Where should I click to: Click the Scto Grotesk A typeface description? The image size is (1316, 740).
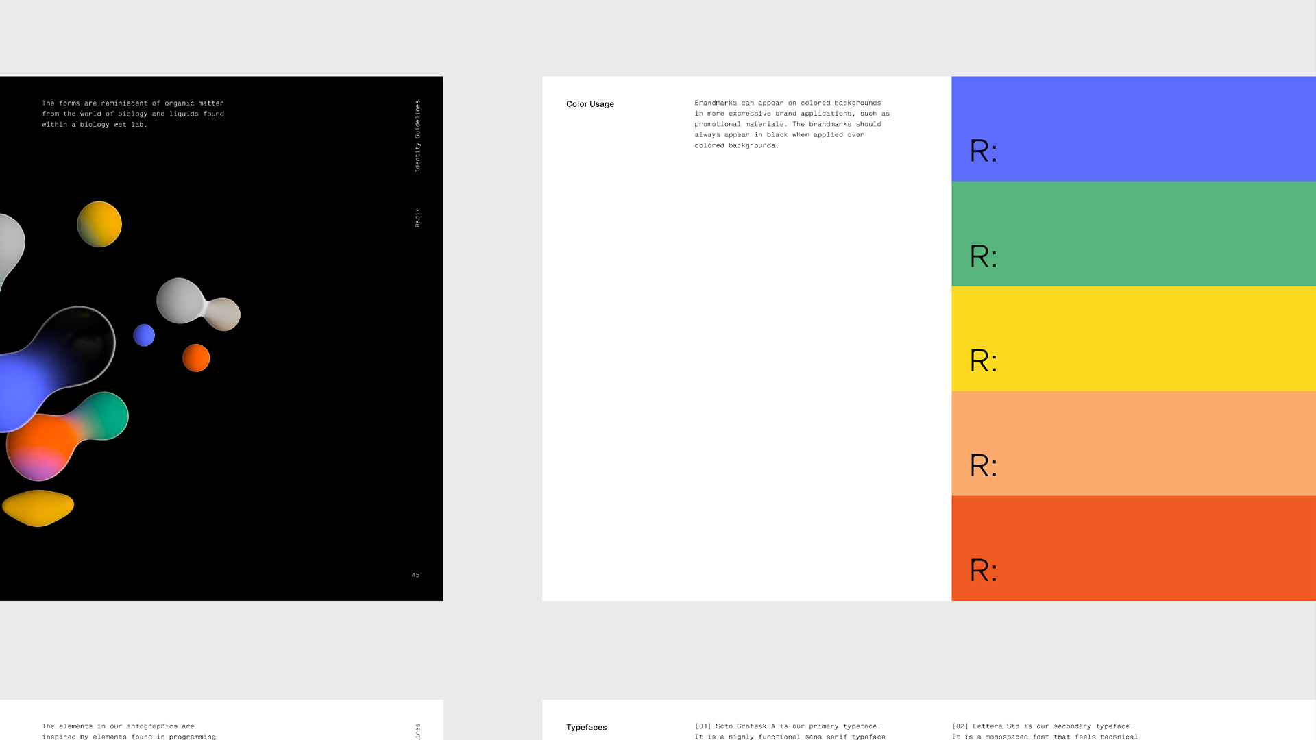pos(788,730)
